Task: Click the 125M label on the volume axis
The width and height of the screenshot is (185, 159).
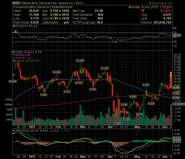Action: [8, 100]
